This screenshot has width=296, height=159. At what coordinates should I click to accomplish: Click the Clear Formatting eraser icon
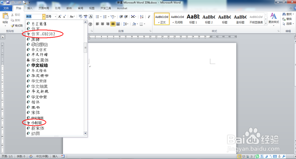point(81,17)
